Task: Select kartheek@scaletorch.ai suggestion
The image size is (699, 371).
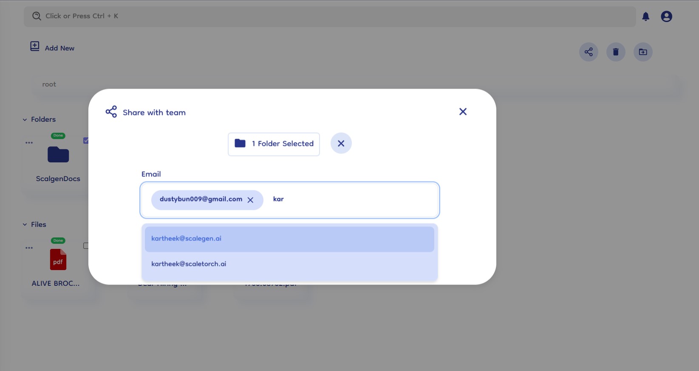Action: 289,264
